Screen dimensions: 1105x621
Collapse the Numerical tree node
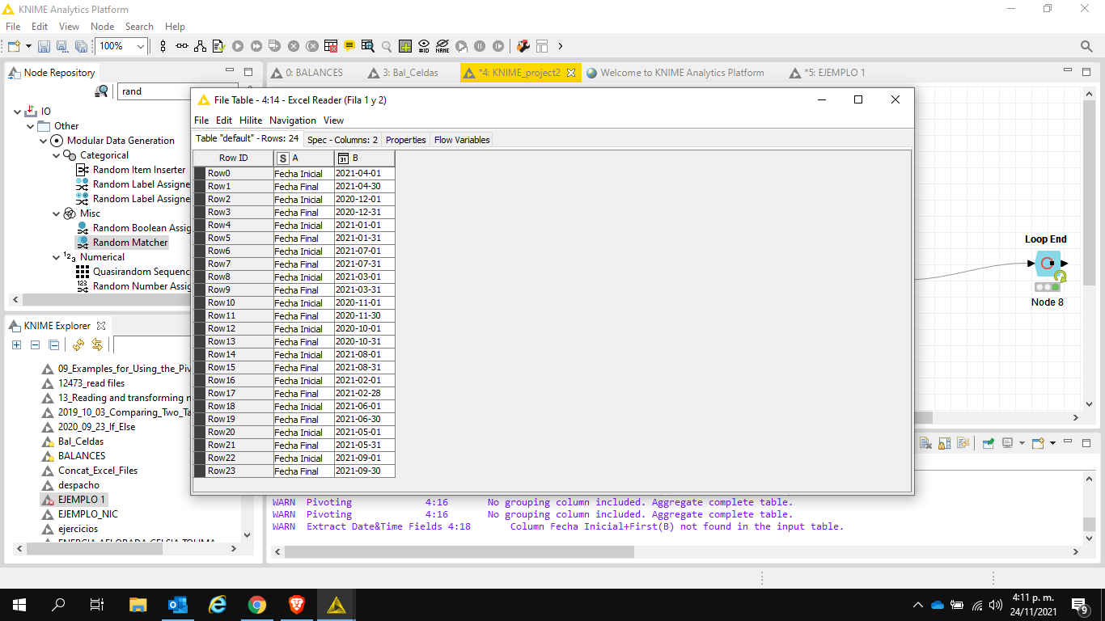(57, 257)
